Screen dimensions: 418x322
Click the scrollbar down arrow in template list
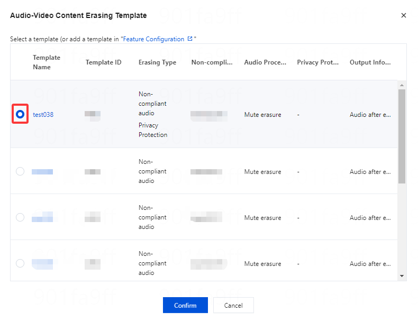point(402,275)
